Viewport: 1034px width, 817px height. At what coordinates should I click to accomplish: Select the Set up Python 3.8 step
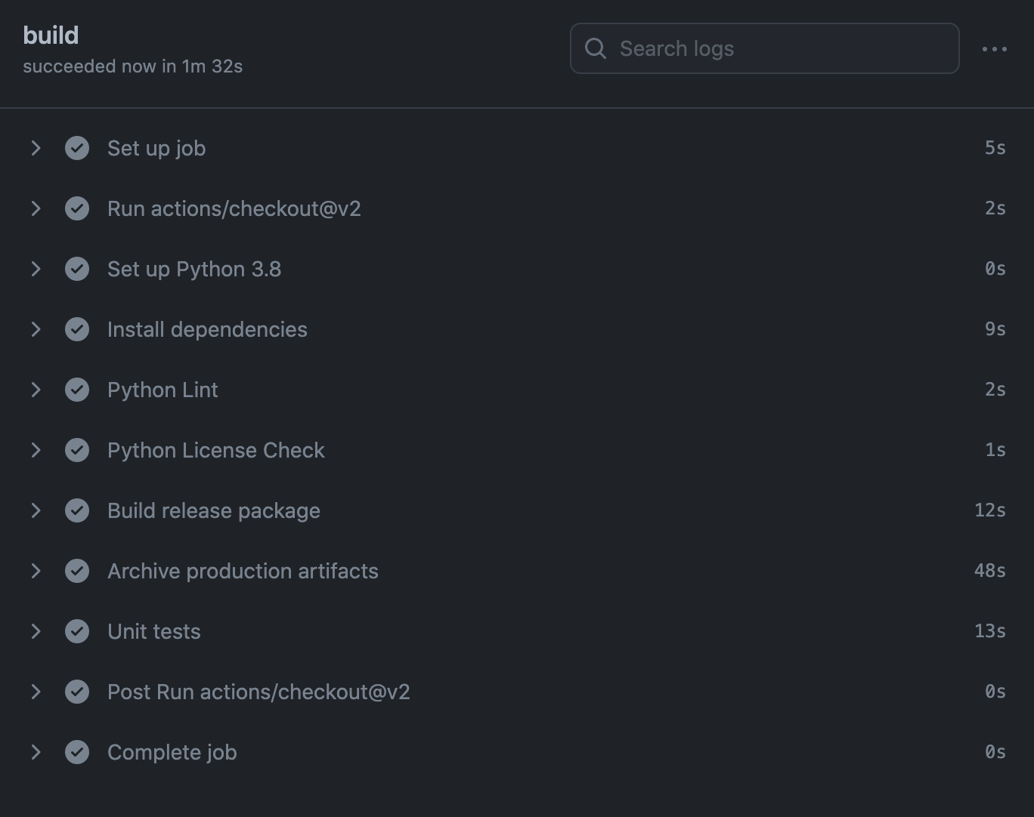193,269
